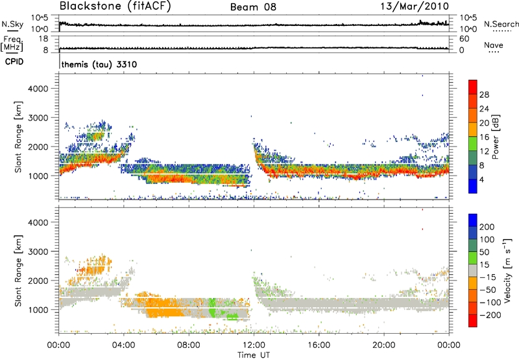519x359 pixels.
Task: Click the themis (tau) 3310 text
Action: click(99, 64)
